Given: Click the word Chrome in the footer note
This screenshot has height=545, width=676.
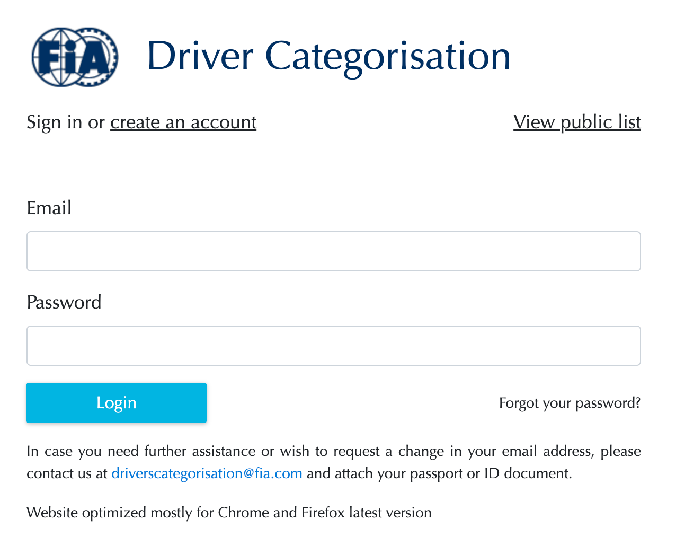Looking at the screenshot, I should pos(243,513).
